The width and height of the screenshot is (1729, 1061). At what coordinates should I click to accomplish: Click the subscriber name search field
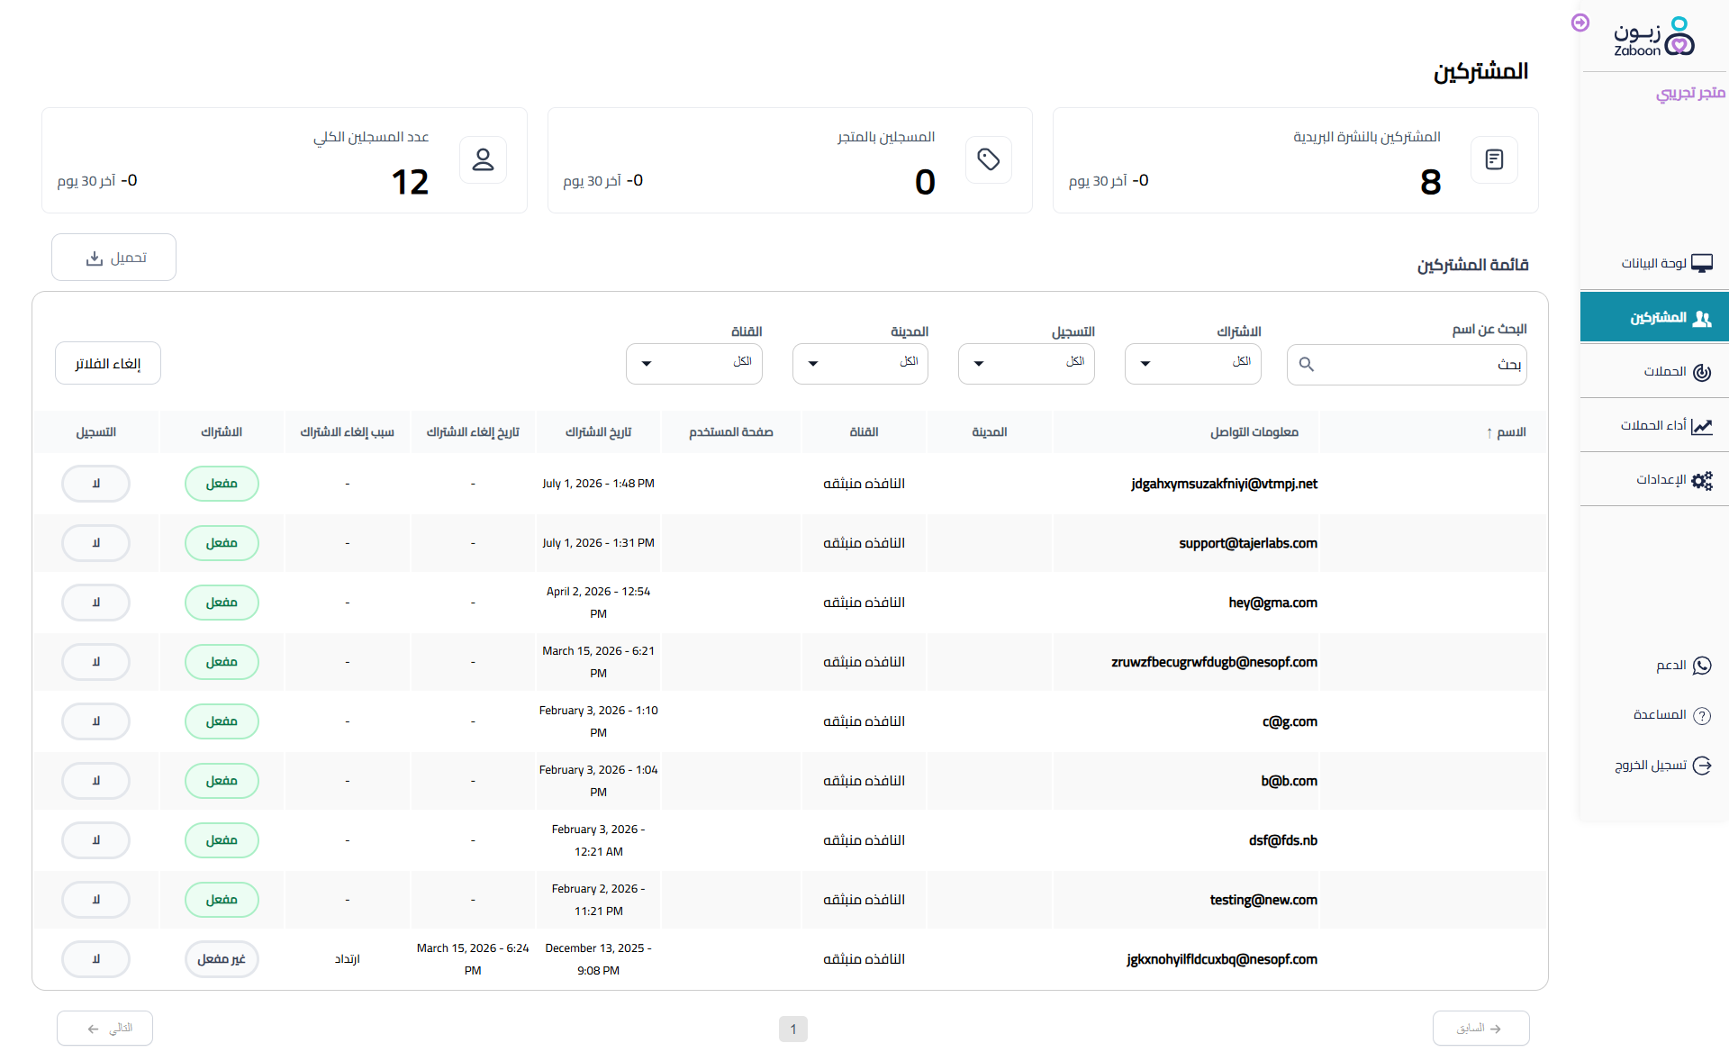click(1407, 365)
